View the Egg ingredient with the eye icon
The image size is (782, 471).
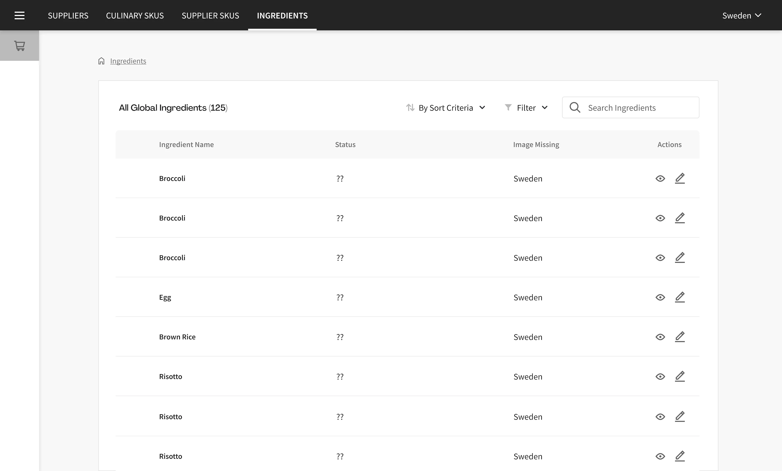[660, 298]
